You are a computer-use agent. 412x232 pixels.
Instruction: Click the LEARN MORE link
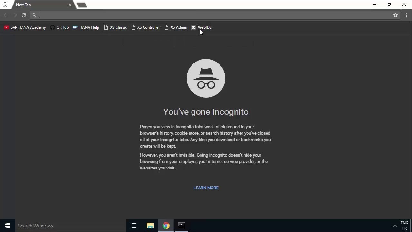click(x=206, y=188)
